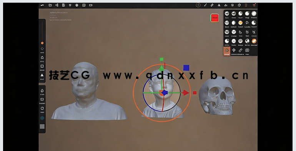The image size is (296, 151).
Task: Select the gray ring-shaped brush in tool panel
Action: [240, 41]
